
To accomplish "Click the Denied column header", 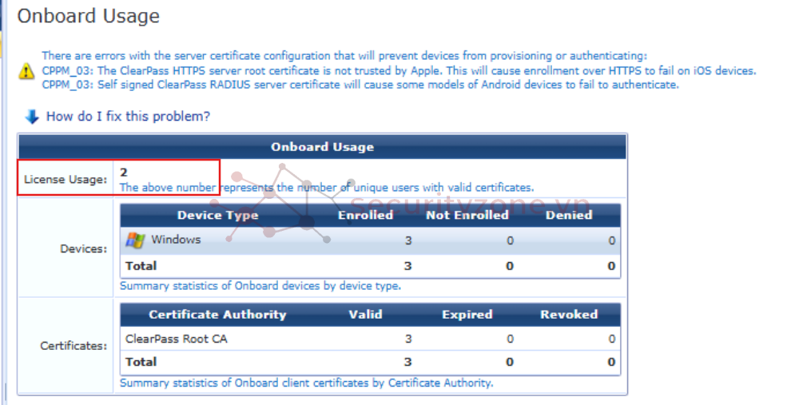I will (x=568, y=215).
